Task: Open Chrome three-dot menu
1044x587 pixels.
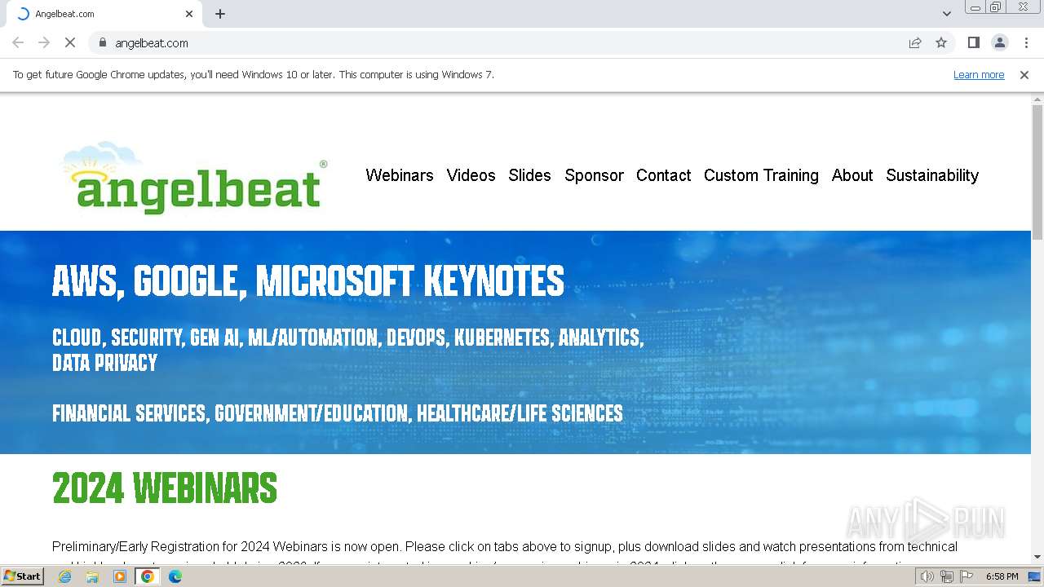Action: (1026, 42)
